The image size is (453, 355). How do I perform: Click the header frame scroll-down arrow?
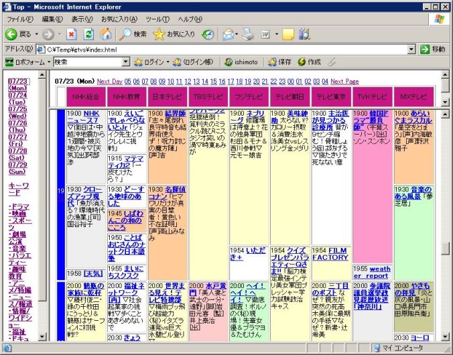click(x=446, y=102)
